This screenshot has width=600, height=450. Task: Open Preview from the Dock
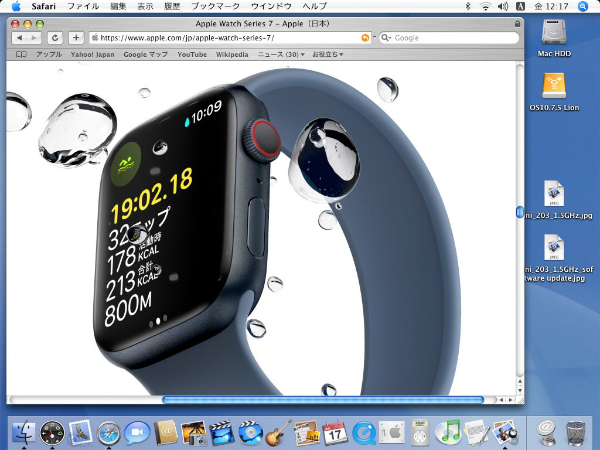(x=504, y=433)
